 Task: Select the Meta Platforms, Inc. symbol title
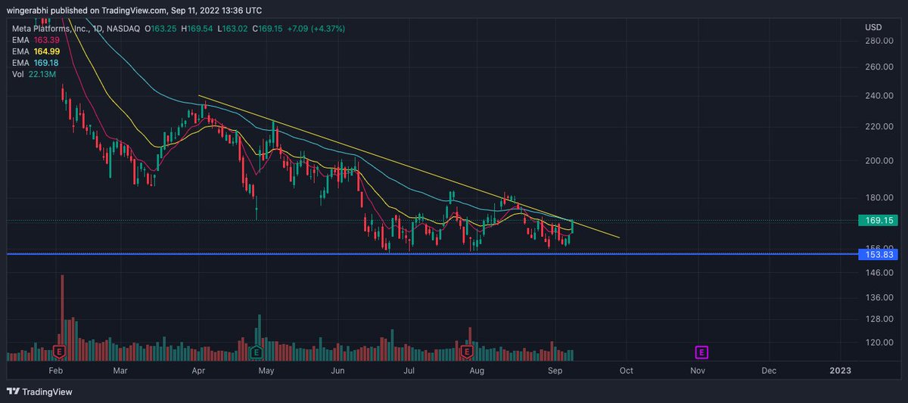pos(49,28)
